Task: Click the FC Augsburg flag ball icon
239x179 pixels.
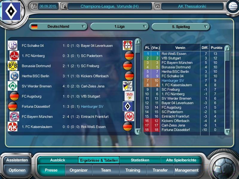Action: [14, 96]
